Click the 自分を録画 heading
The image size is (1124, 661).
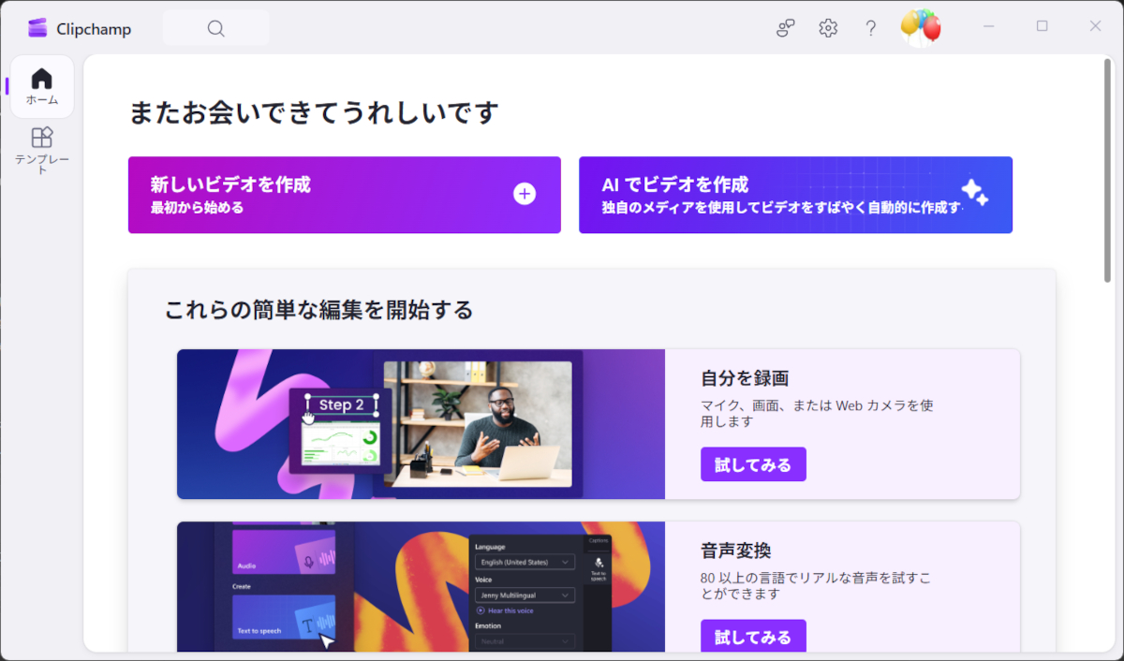[745, 378]
